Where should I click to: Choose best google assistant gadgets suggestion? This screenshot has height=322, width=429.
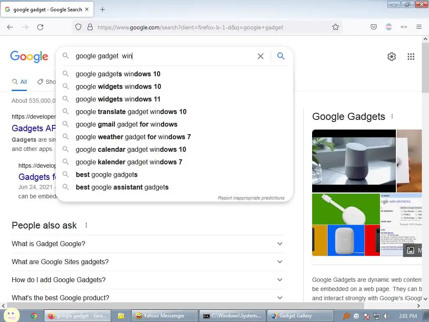[175, 187]
